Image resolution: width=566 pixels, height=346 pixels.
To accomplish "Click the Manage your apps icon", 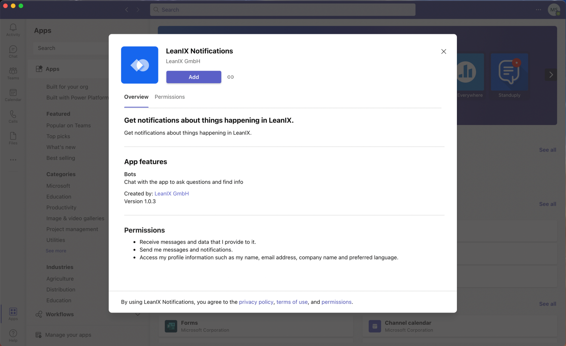I will 38,335.
